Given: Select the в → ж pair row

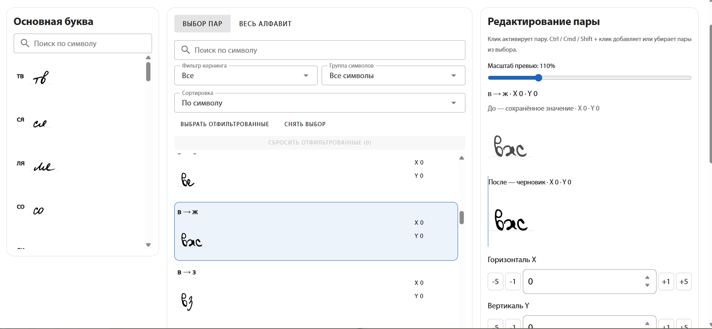Looking at the screenshot, I should (316, 231).
